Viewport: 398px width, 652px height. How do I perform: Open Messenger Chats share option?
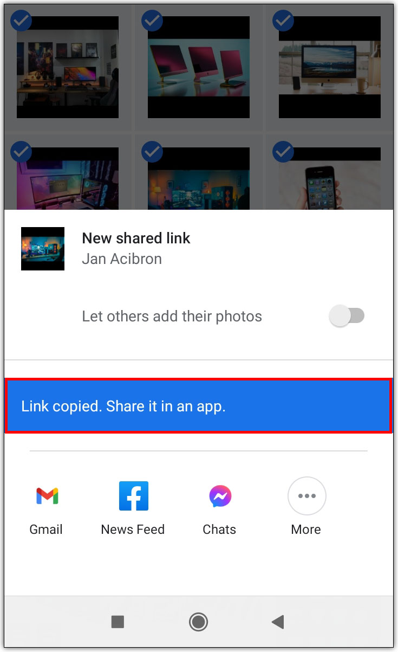pos(220,496)
